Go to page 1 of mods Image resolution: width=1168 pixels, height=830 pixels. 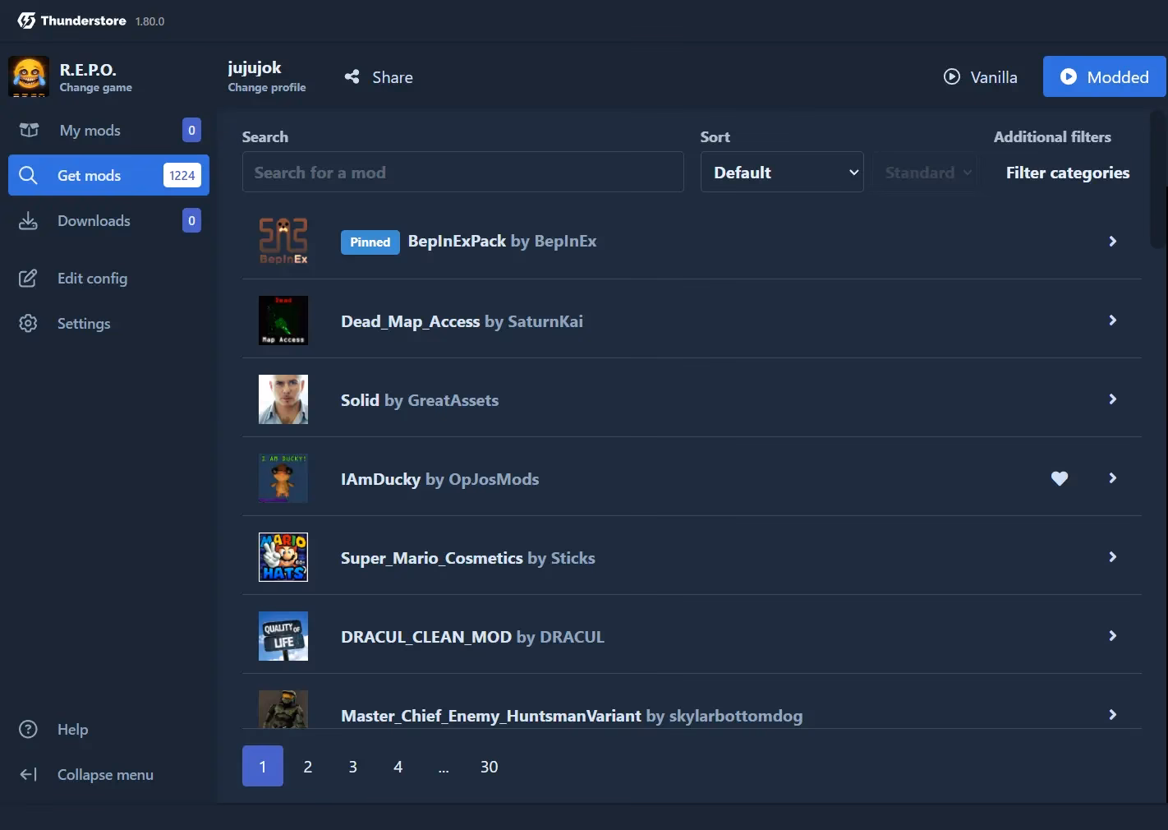[263, 766]
